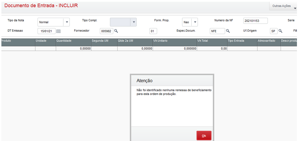This screenshot has height=141, width=298.
Task: Click the Uf.Origem search magnifier icon
Action: 280,31
